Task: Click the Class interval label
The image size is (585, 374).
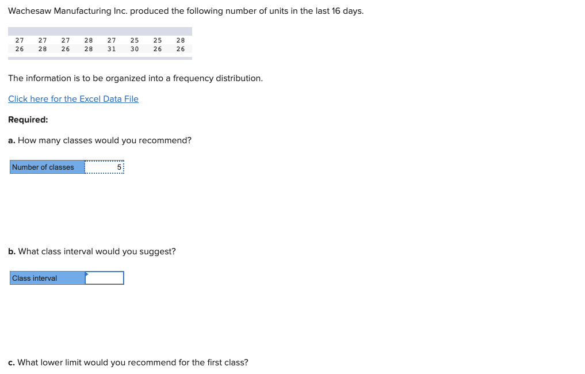Action: (x=35, y=278)
